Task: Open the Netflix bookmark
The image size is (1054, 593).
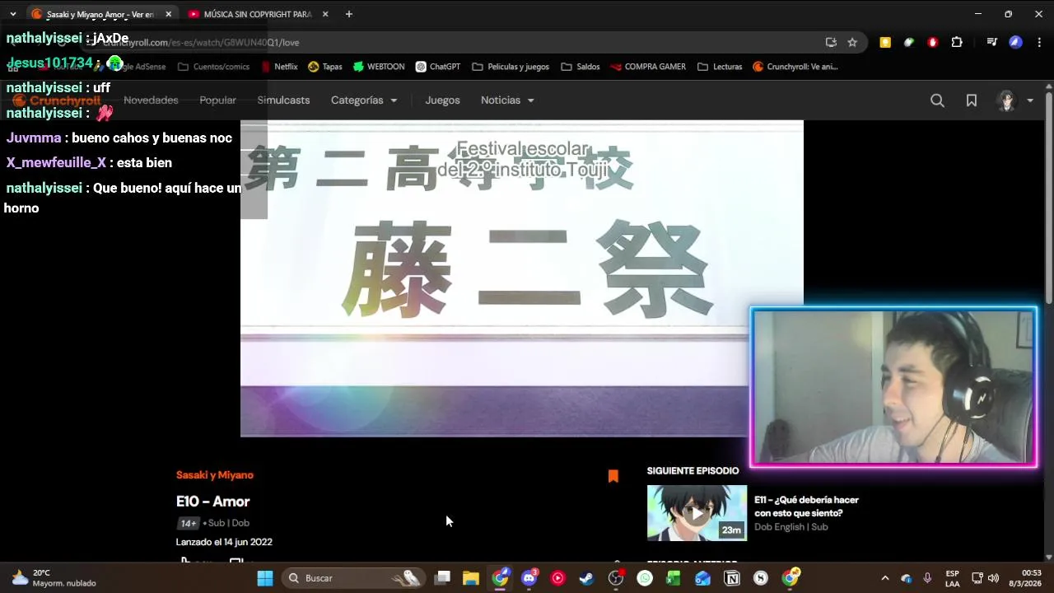Action: (x=279, y=67)
